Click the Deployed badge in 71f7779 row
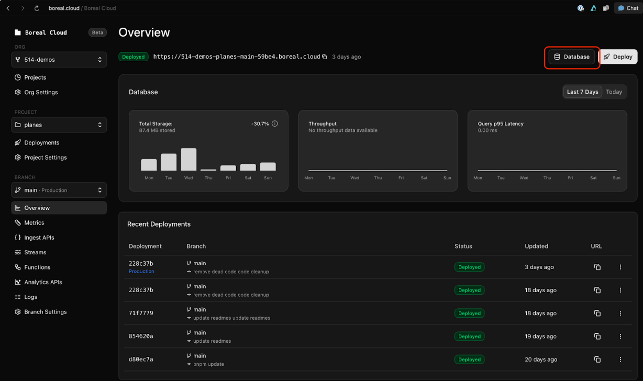Screen dimensions: 643x381 pyautogui.click(x=469, y=313)
